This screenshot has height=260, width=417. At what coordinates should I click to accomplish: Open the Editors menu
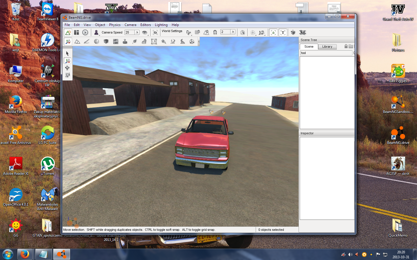coord(146,25)
